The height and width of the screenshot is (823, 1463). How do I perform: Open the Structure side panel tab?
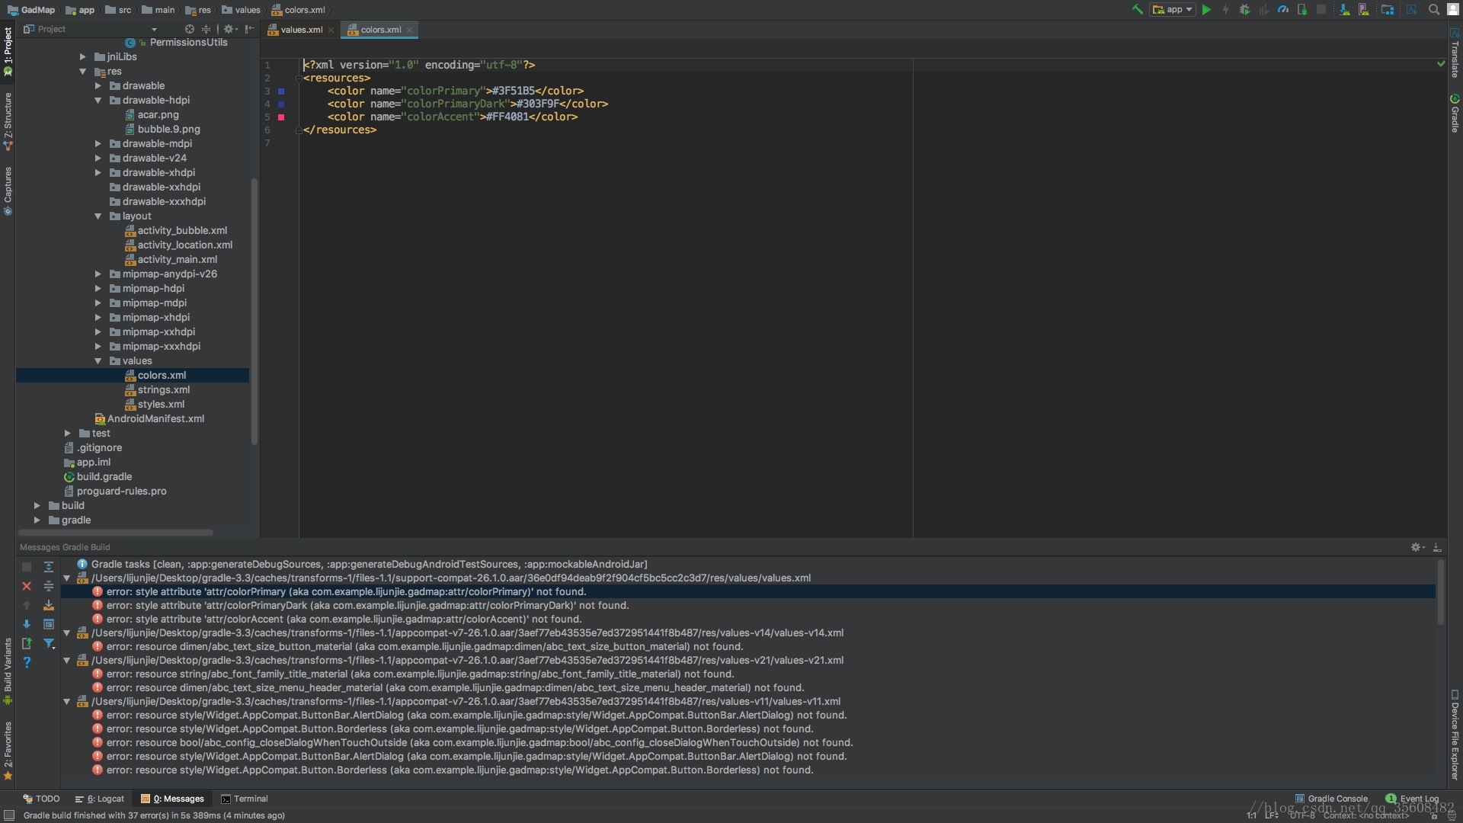8,120
